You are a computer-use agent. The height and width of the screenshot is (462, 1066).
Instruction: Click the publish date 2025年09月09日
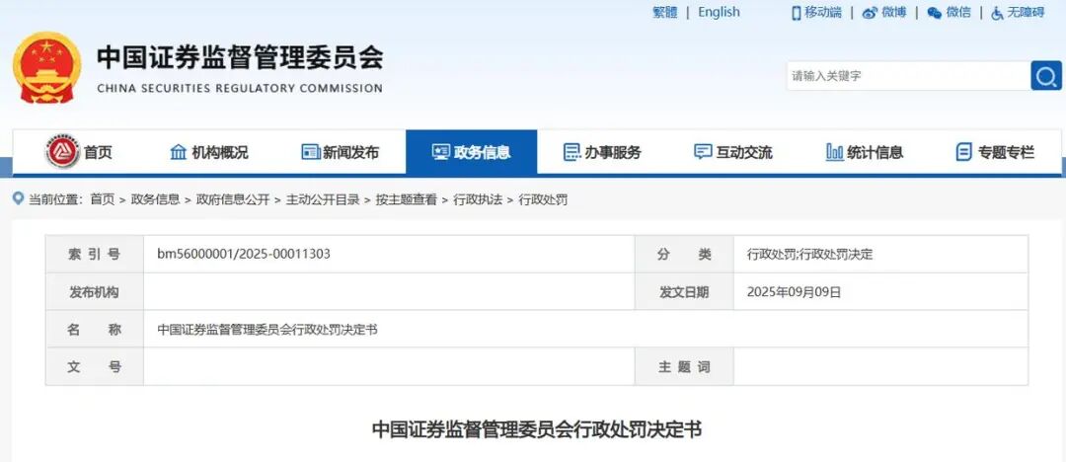point(794,292)
